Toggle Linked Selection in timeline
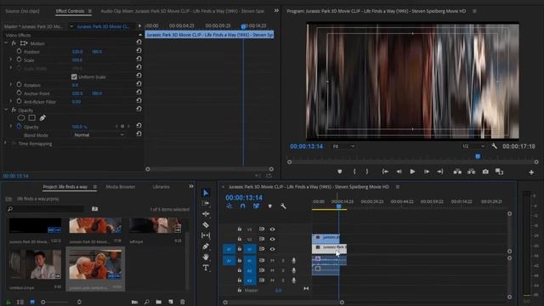Viewport: 544px width, 306px height. click(256, 206)
